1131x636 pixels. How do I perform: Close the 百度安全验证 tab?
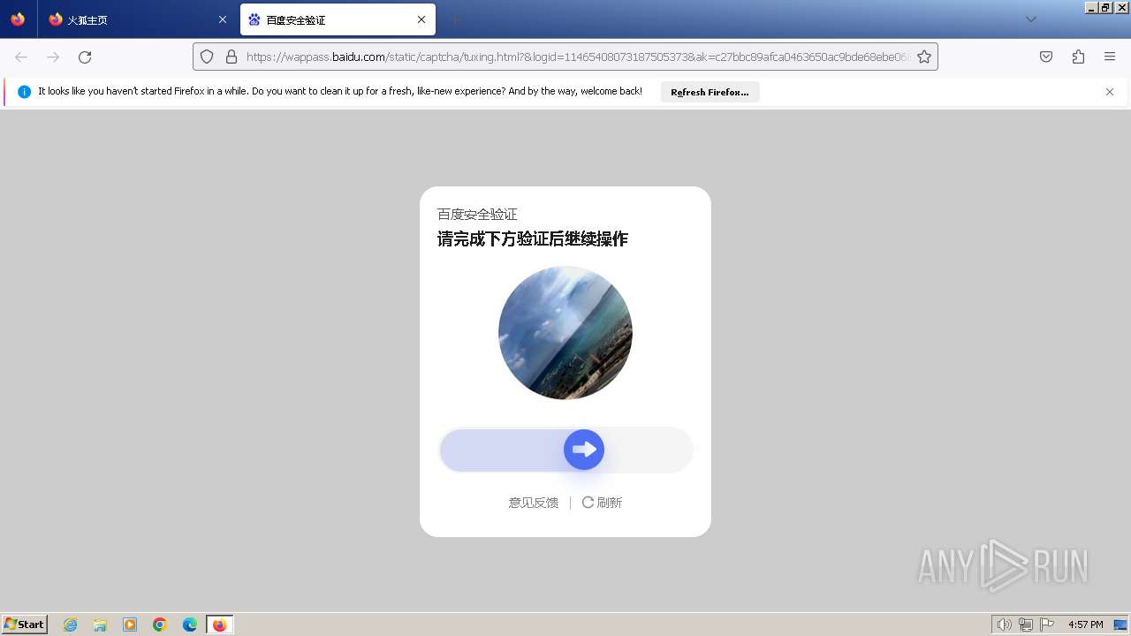421,19
